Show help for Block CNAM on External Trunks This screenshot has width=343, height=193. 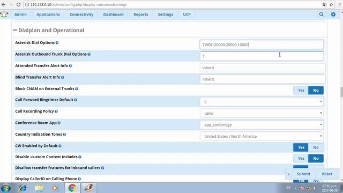coord(77,89)
